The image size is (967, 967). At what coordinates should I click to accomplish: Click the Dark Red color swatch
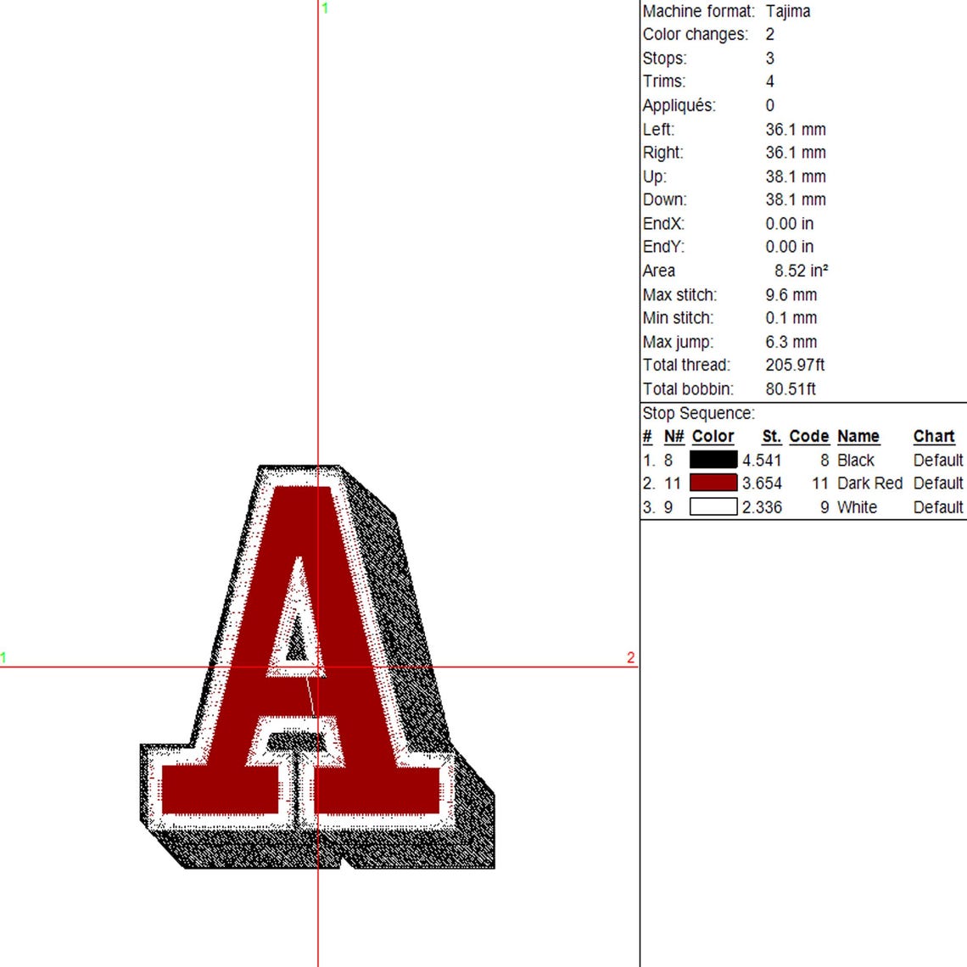713,483
